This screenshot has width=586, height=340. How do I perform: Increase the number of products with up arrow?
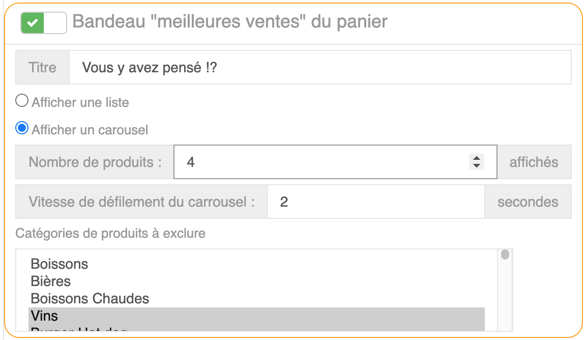click(x=477, y=158)
